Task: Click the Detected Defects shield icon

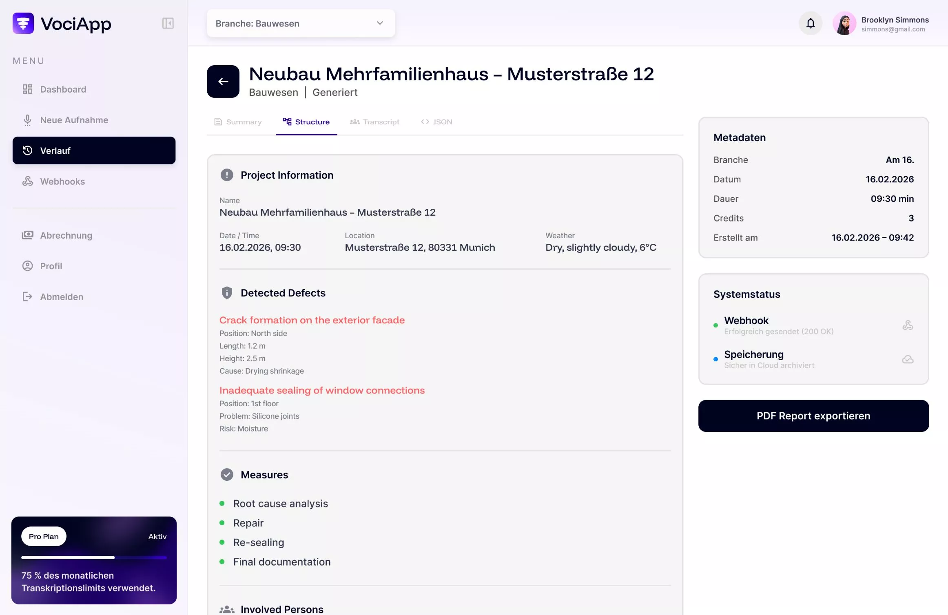Action: point(227,293)
